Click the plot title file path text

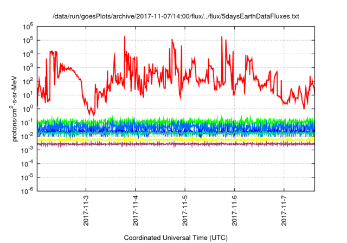pos(176,16)
